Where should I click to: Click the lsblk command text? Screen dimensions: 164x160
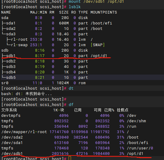[x=74, y=7]
